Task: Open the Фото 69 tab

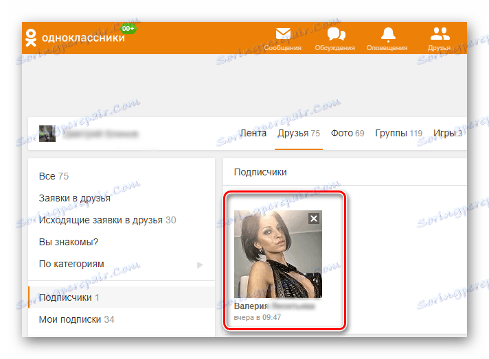Action: (x=348, y=133)
